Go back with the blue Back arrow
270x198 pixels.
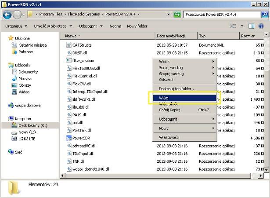coord(7,15)
